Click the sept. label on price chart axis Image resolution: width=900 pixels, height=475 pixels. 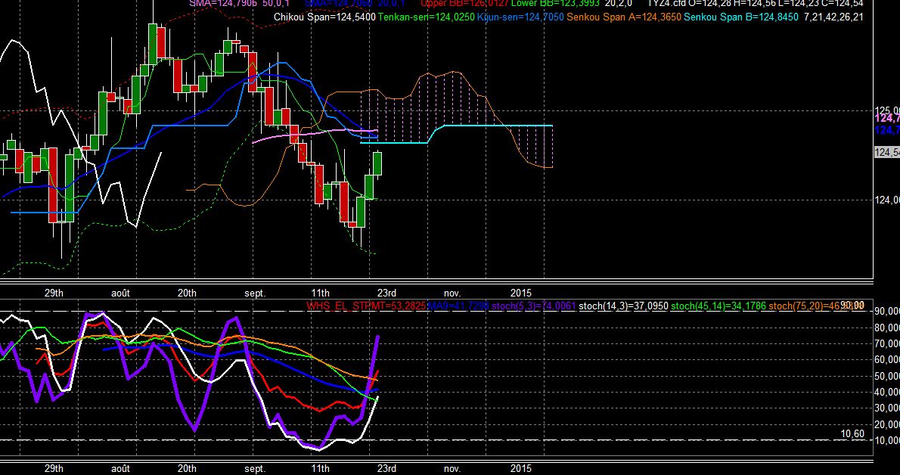click(x=256, y=293)
